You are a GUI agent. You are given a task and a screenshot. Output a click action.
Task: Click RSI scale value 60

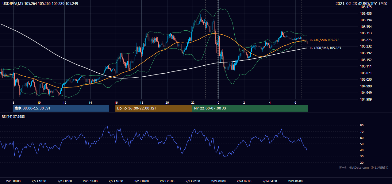[x=362, y=138]
